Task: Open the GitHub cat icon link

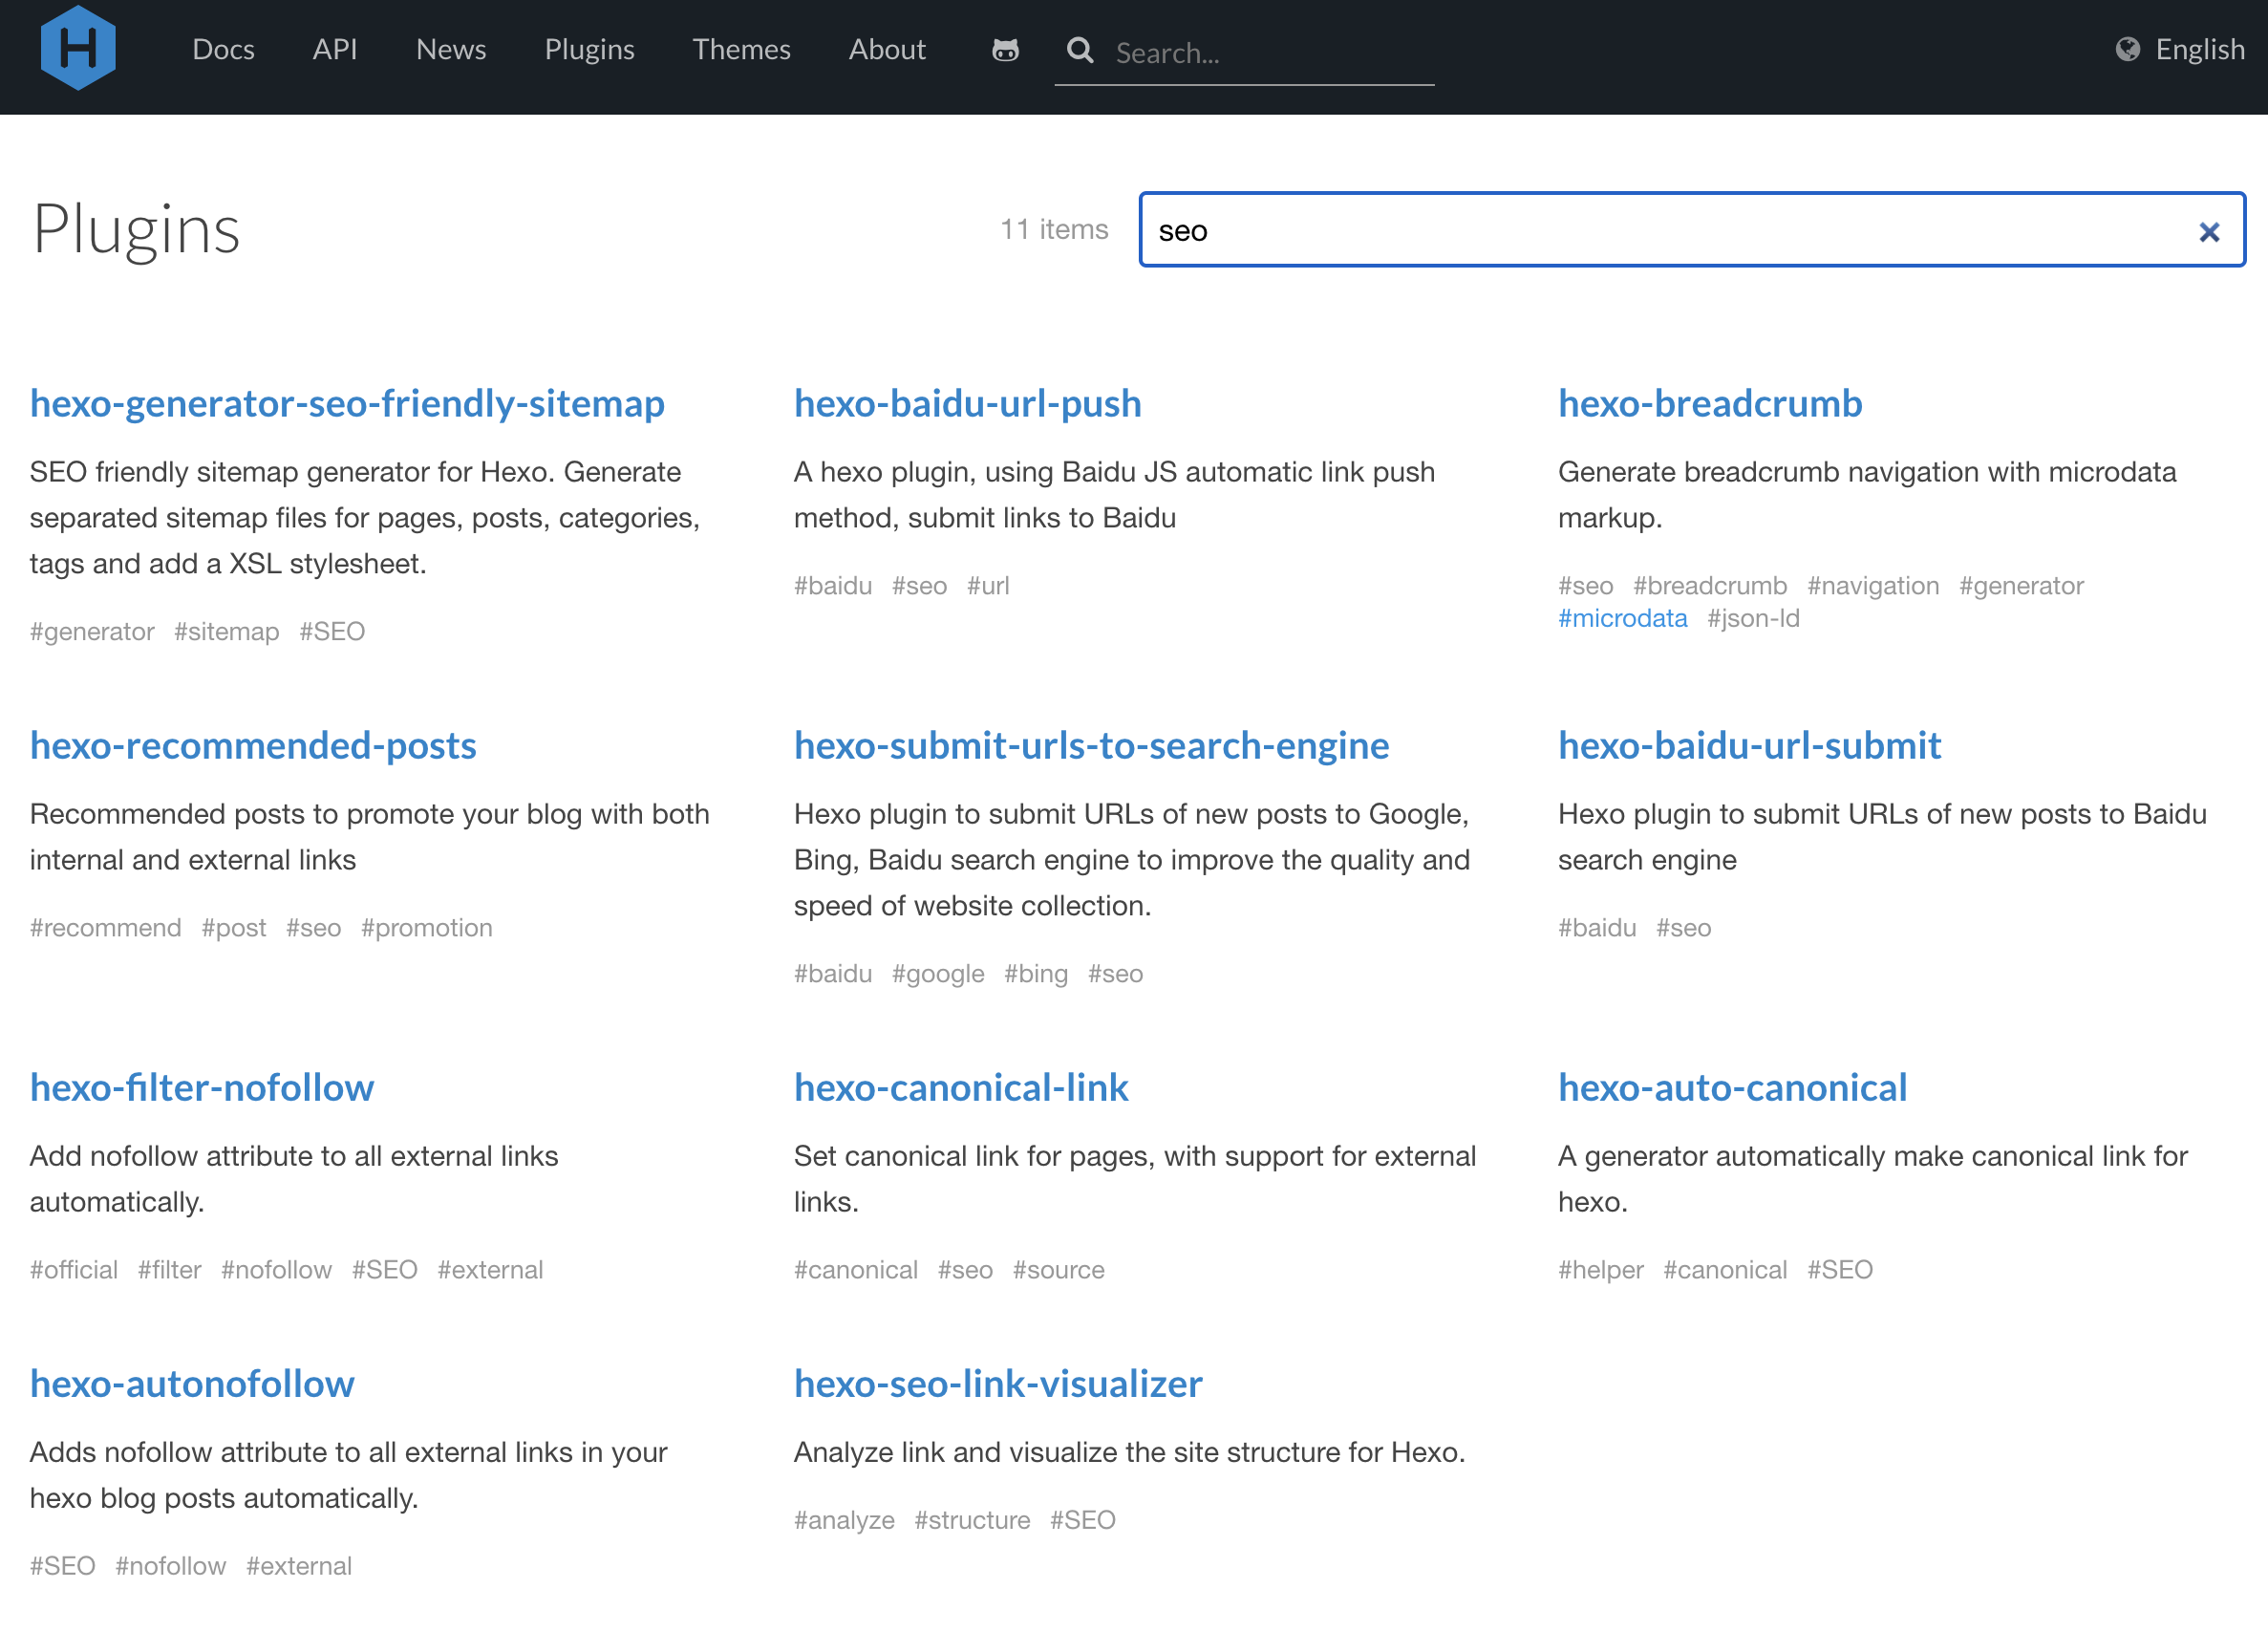Action: tap(1005, 49)
